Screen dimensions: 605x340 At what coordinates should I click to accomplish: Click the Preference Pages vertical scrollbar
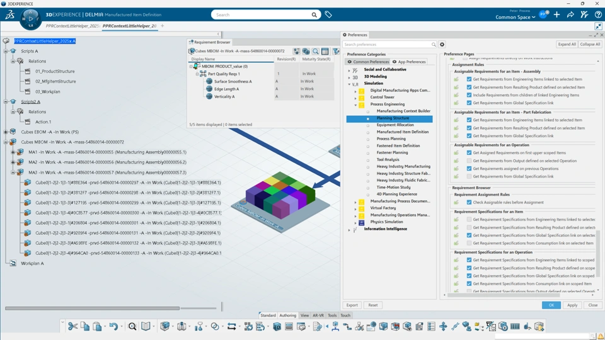click(599, 253)
